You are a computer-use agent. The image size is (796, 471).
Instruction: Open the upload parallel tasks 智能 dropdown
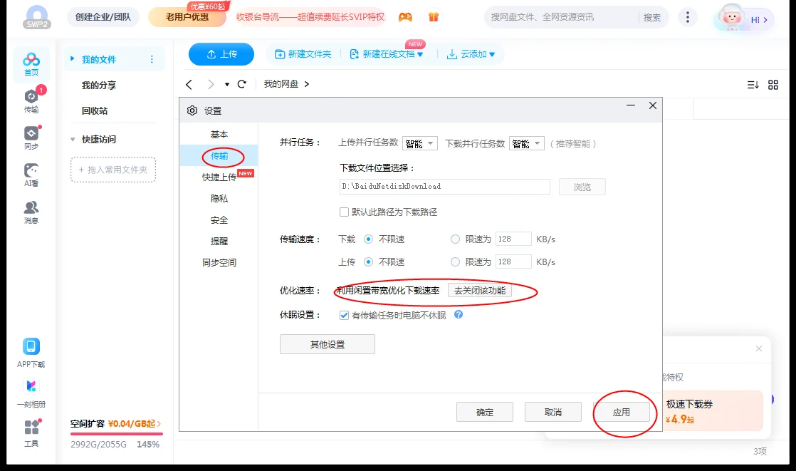(419, 143)
